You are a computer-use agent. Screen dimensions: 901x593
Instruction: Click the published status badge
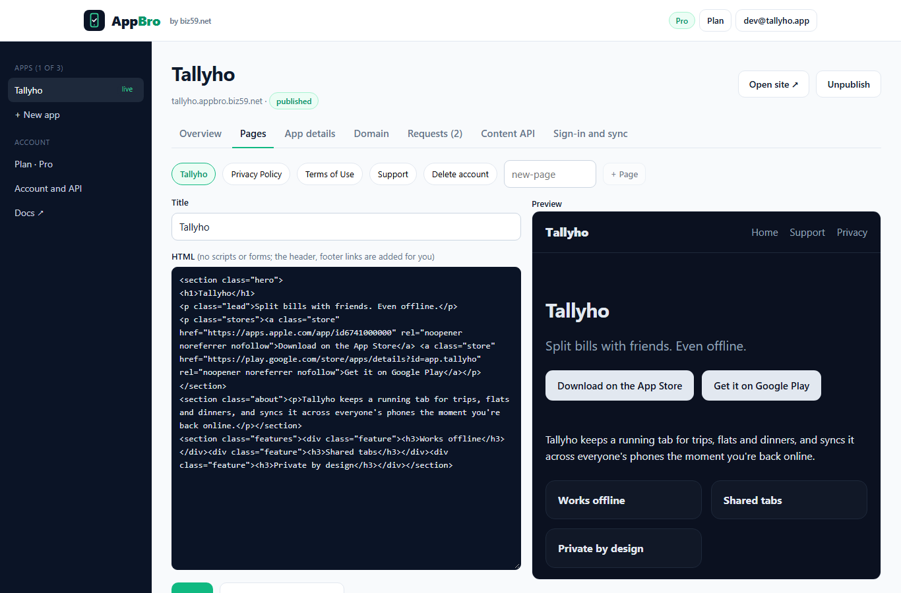pos(294,101)
